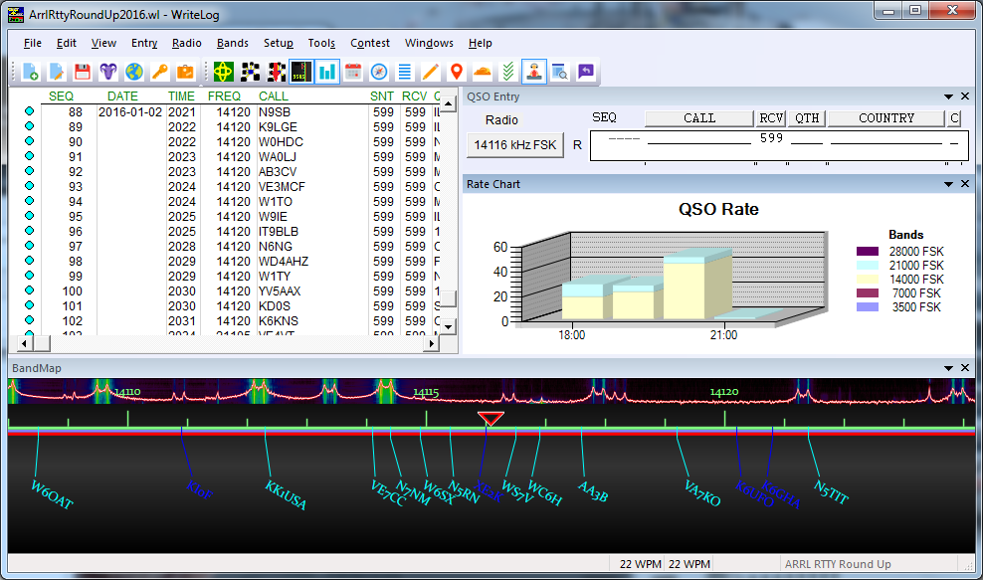
Task: Save the log with the red floppy icon
Action: tap(83, 72)
